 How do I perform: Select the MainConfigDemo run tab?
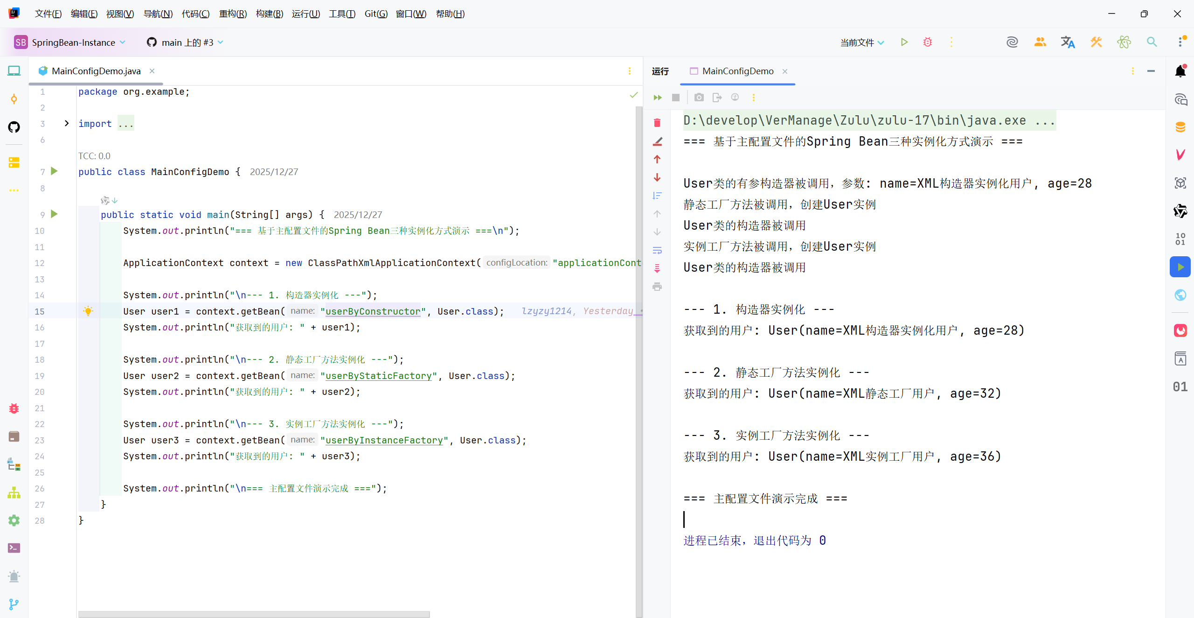pyautogui.click(x=737, y=71)
